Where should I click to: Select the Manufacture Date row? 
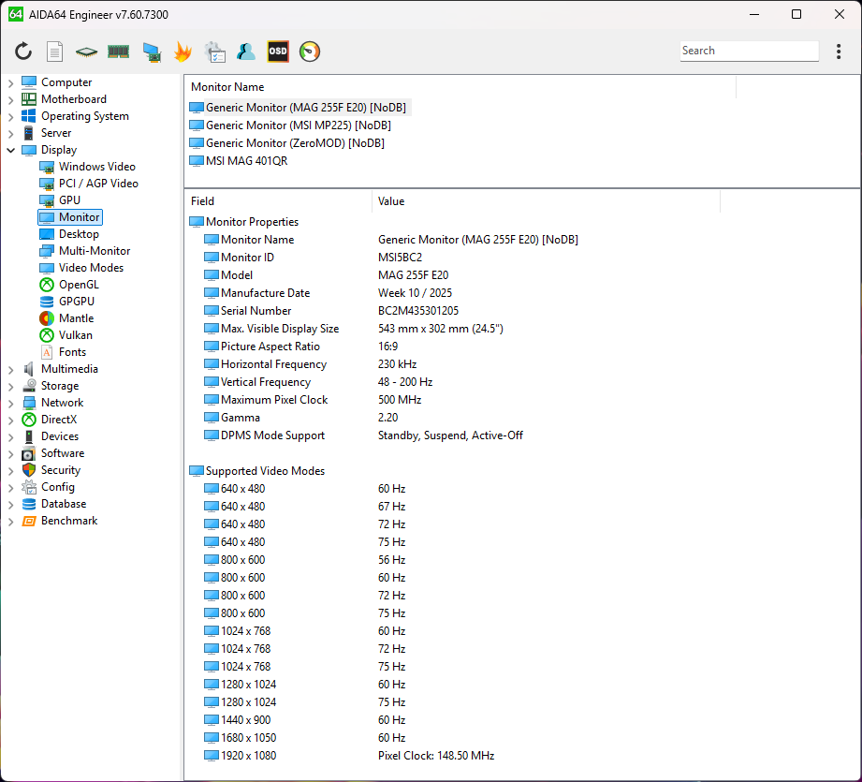click(x=460, y=293)
